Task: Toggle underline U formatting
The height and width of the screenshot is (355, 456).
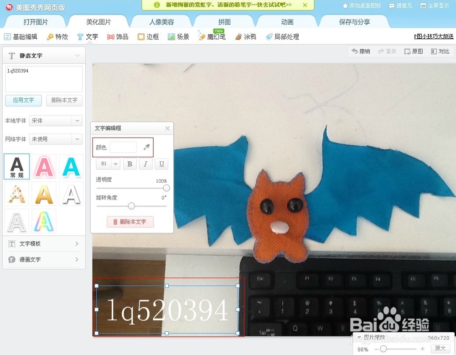Action: pos(161,164)
